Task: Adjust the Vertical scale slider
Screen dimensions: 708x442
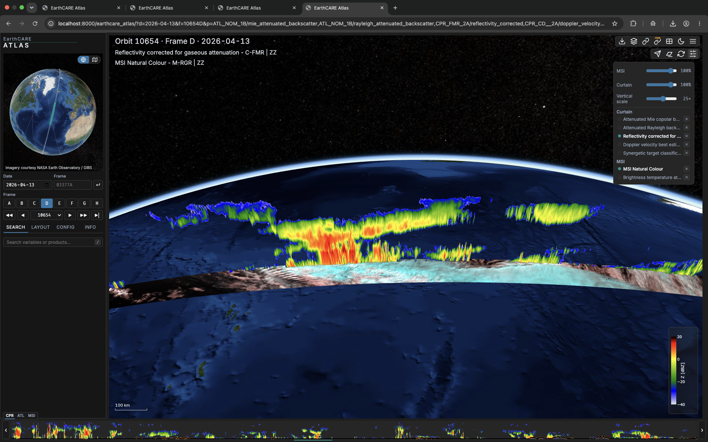Action: (662, 99)
